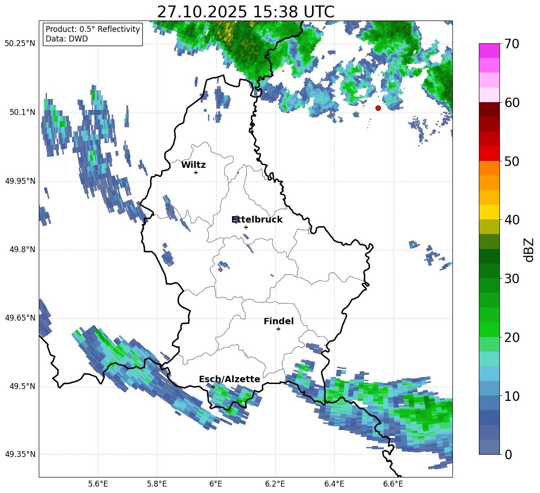Image resolution: width=540 pixels, height=493 pixels.
Task: Click the 50.25°N latitude label
Action: (20, 44)
